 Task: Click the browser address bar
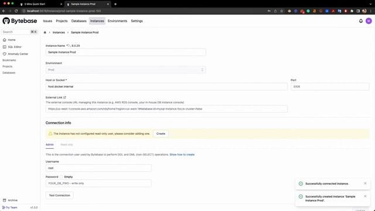coord(144,11)
